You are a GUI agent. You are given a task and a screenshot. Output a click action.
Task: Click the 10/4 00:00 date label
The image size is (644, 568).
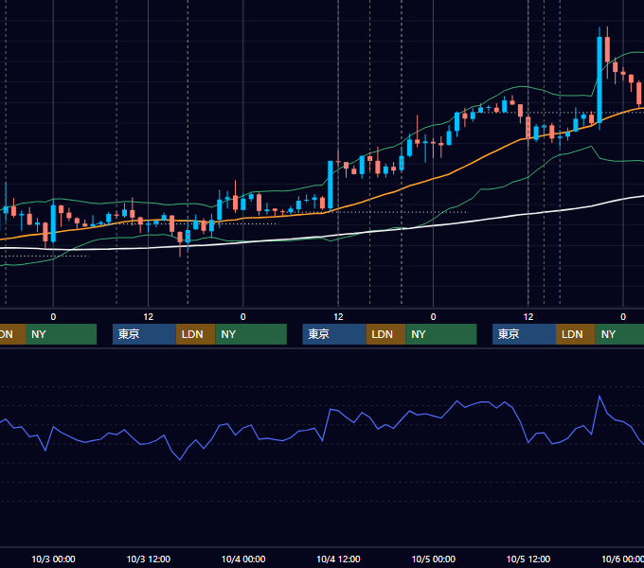[x=243, y=559]
